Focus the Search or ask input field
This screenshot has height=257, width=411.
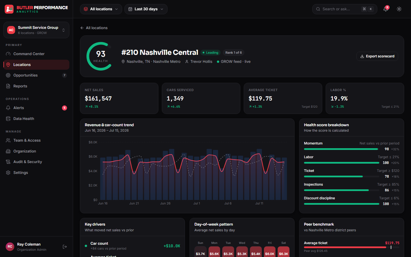click(344, 9)
